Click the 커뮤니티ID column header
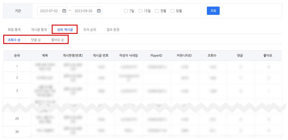The height and width of the screenshot is (140, 288). (x=184, y=56)
